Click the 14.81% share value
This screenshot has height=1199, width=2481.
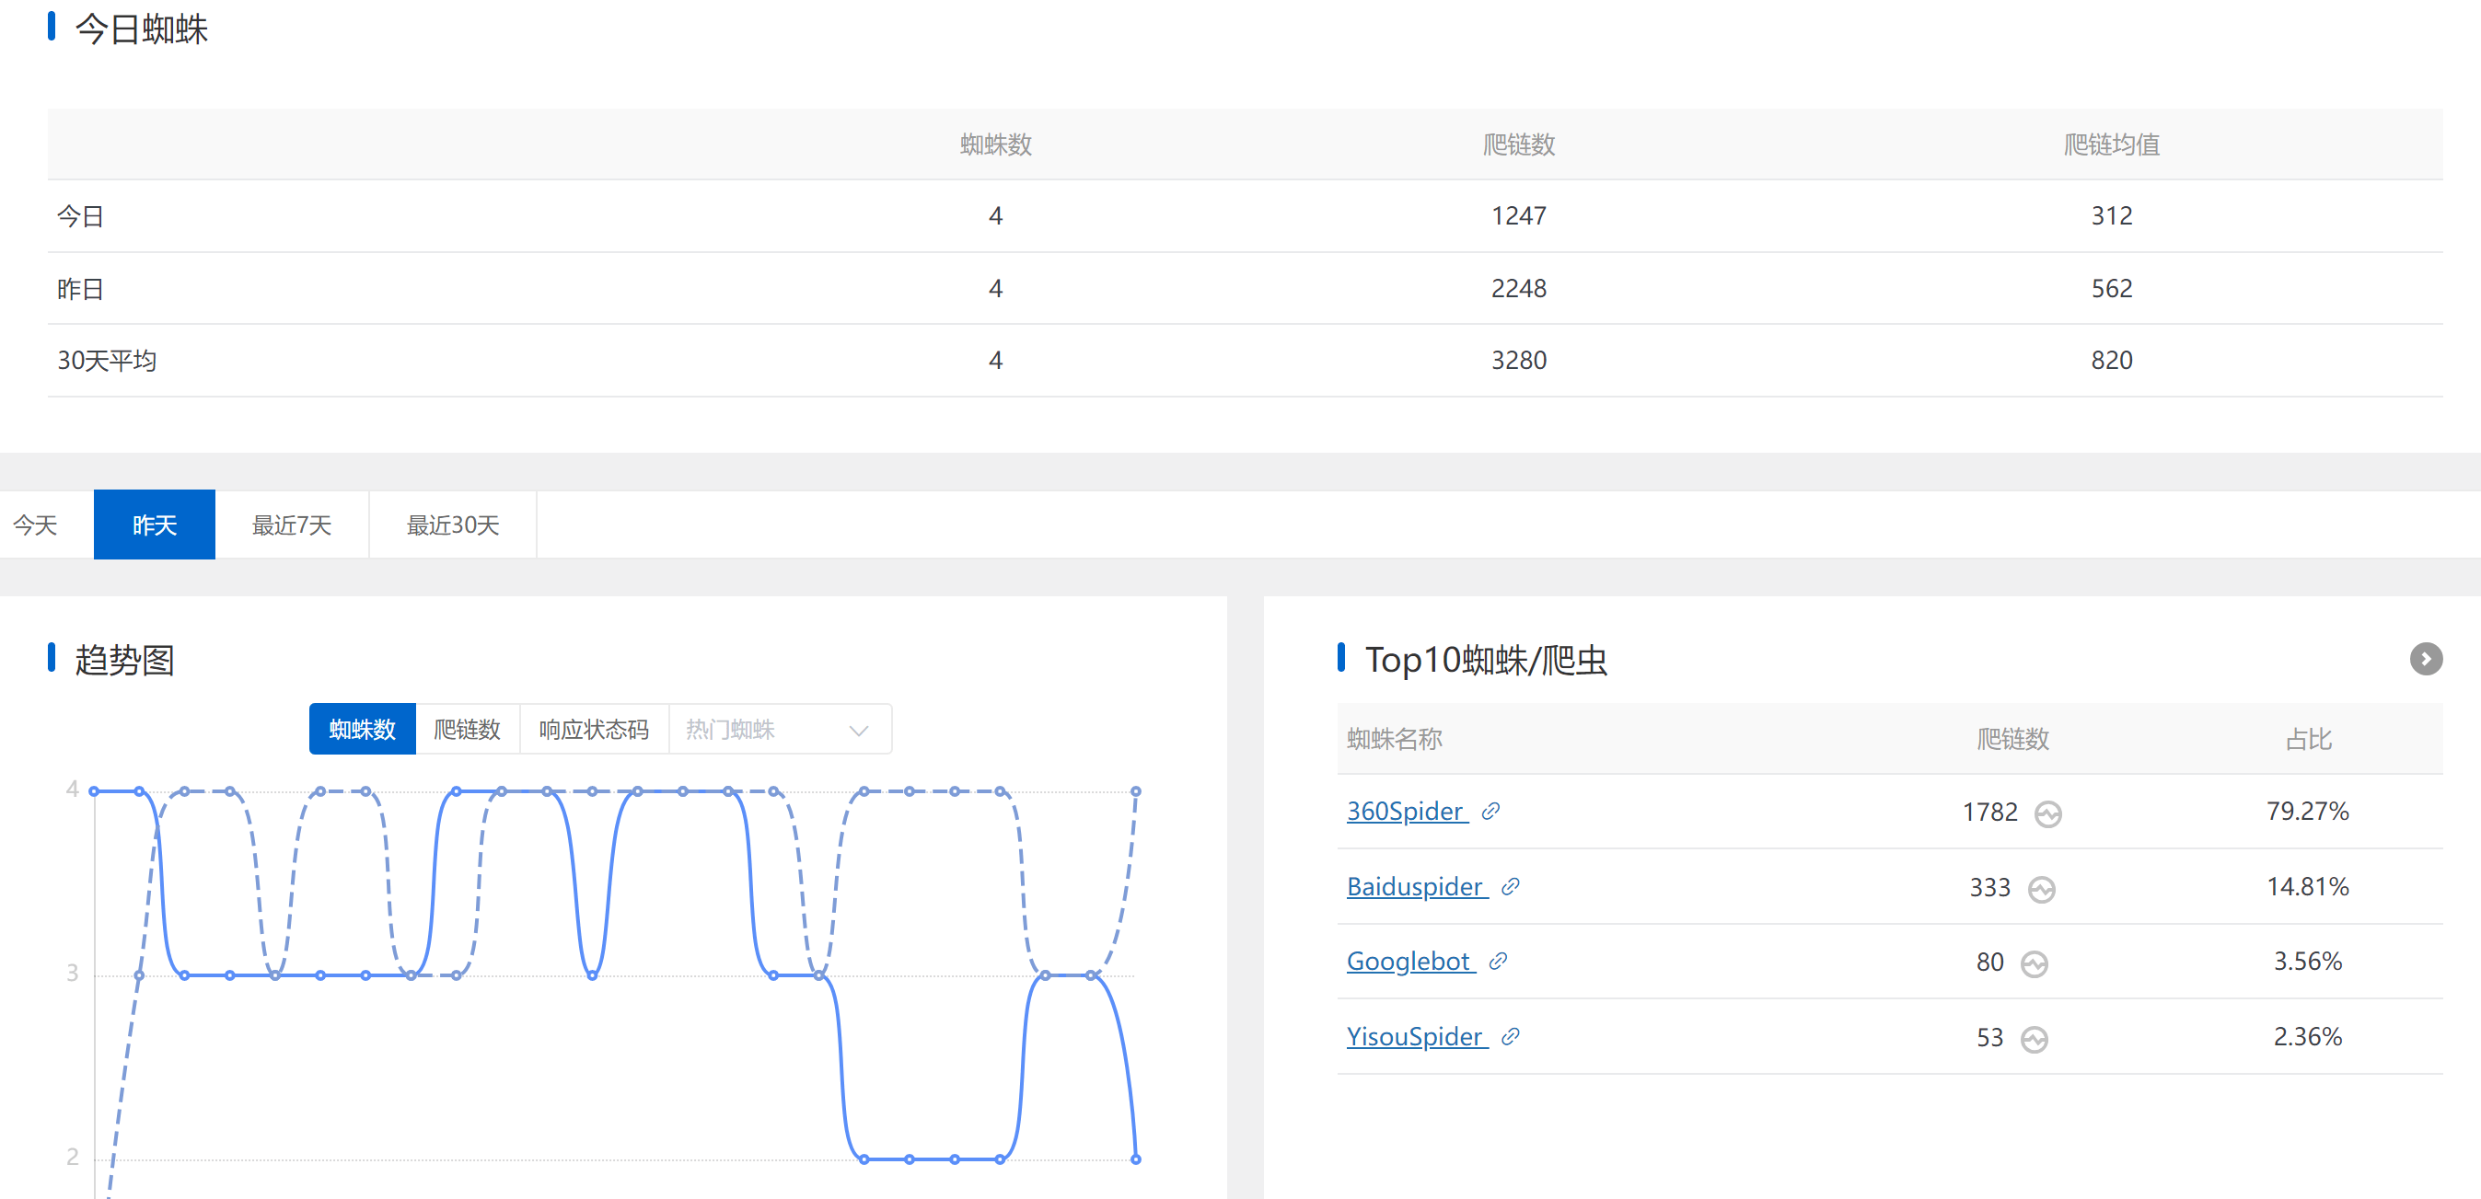[2308, 886]
